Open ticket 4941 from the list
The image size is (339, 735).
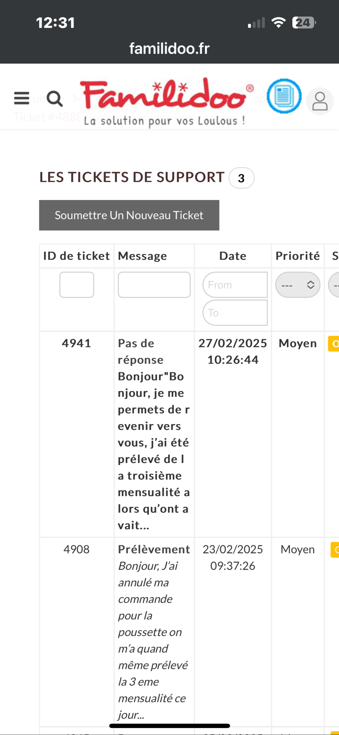(76, 343)
